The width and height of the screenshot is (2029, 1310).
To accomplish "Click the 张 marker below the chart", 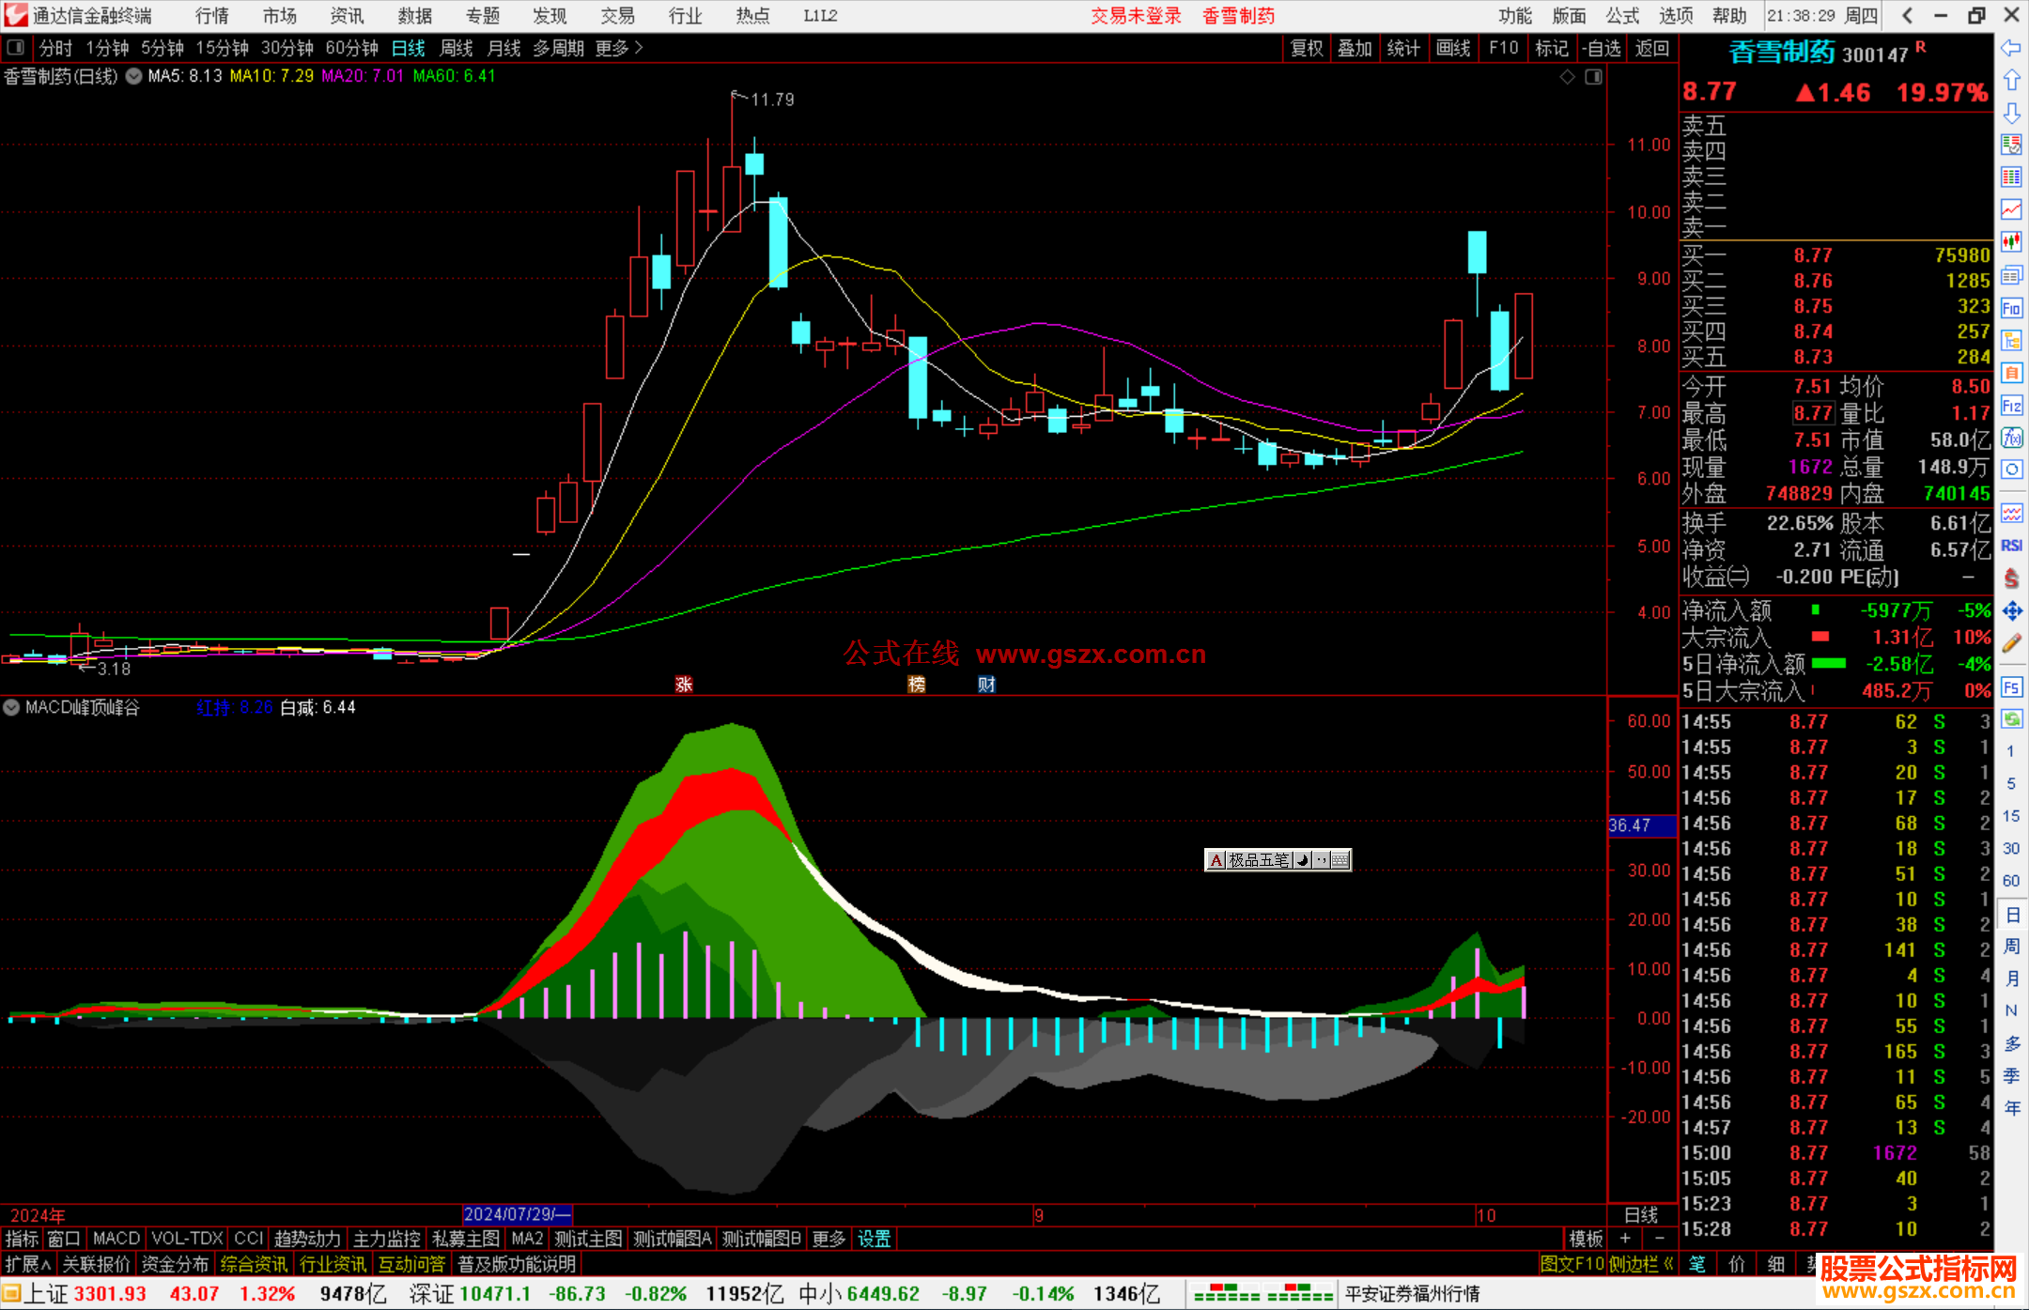I will [684, 685].
